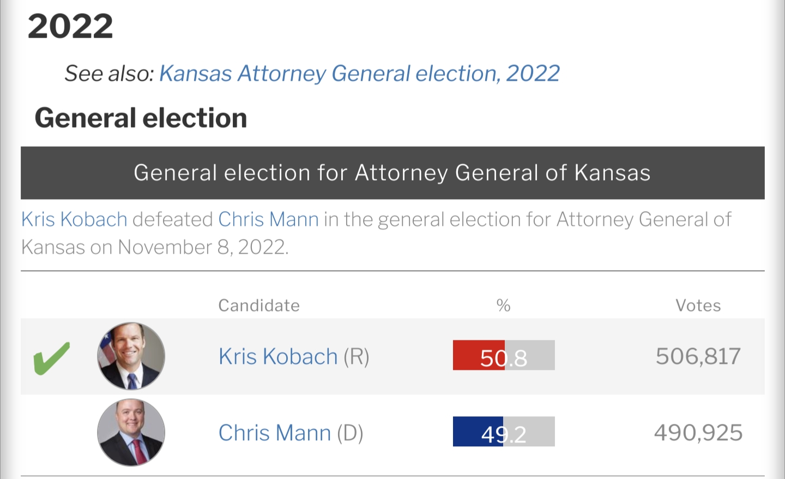Click Chris Mann's circular portrait photo

(131, 432)
